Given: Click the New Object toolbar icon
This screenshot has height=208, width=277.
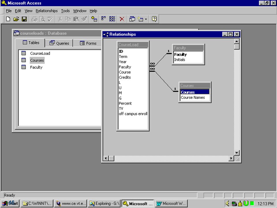Looking at the screenshot, I should (140, 19).
